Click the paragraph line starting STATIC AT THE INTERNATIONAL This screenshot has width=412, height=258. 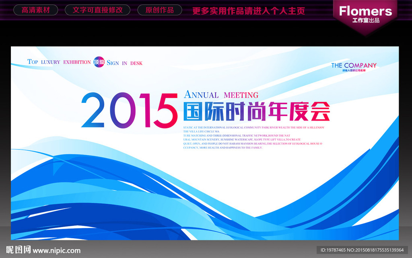tap(254, 127)
